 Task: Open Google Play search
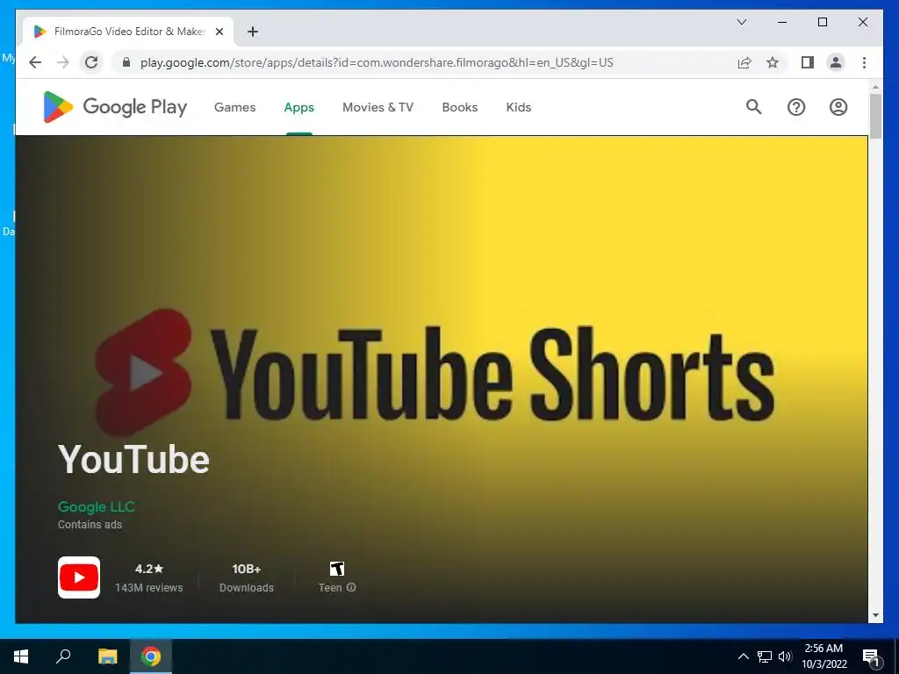[753, 107]
